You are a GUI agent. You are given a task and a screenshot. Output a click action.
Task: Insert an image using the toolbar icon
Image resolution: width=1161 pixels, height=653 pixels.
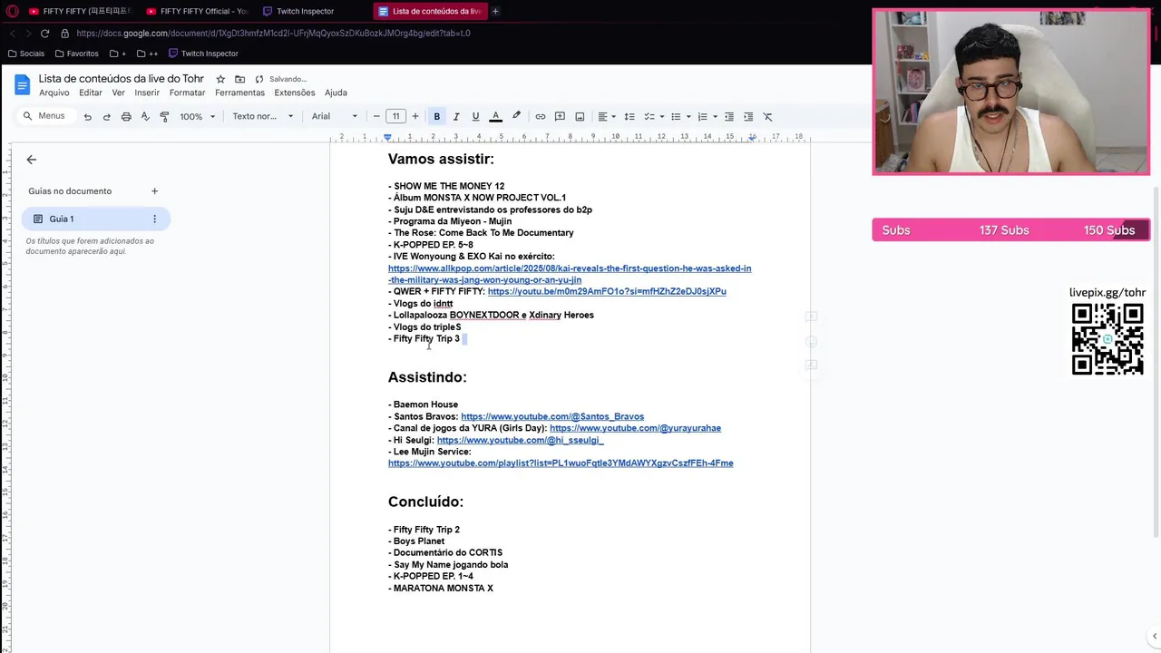click(x=580, y=117)
